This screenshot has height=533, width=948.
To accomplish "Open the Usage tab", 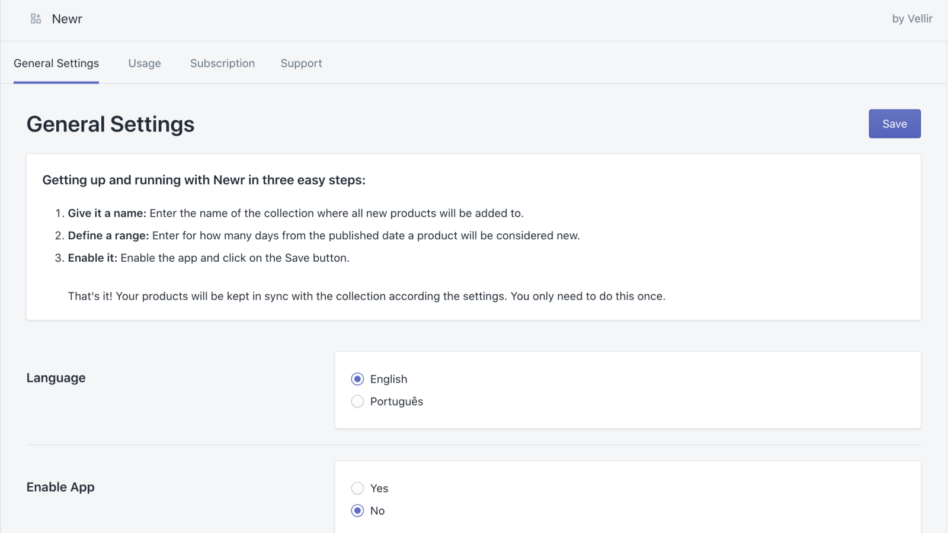I will tap(145, 63).
